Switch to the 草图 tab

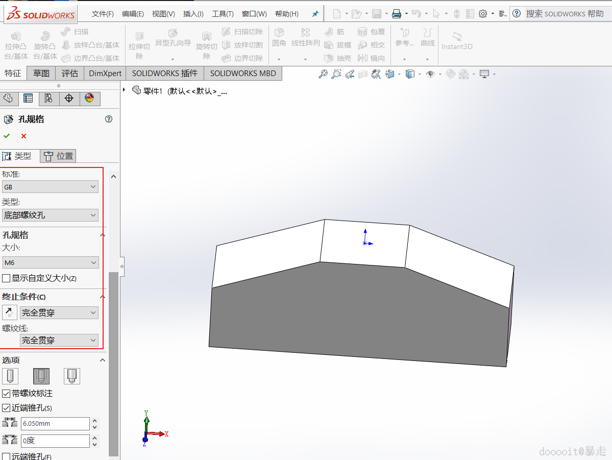tap(41, 73)
